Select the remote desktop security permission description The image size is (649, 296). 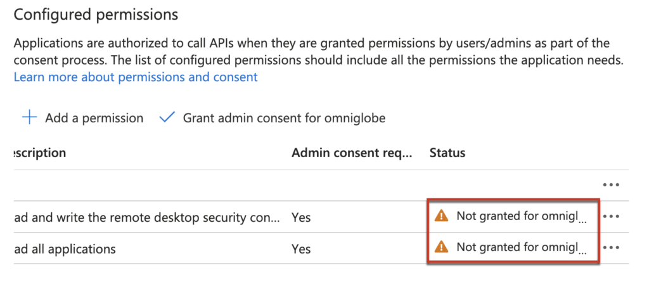pyautogui.click(x=146, y=217)
